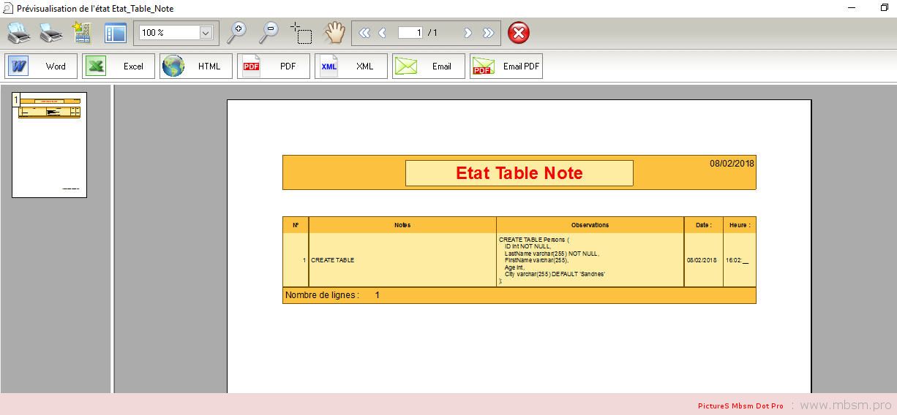Select the area selection tool
897x415 pixels.
(301, 33)
